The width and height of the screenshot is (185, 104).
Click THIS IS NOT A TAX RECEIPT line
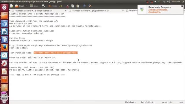(37, 75)
